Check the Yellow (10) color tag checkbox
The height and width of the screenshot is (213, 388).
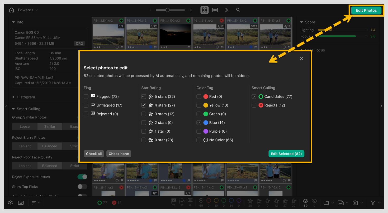coord(199,105)
